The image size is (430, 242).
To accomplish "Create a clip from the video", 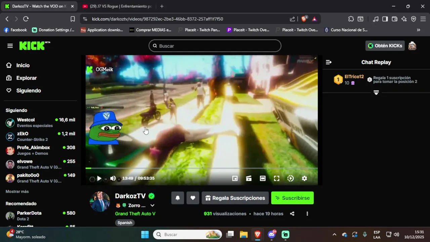I will pos(249,178).
